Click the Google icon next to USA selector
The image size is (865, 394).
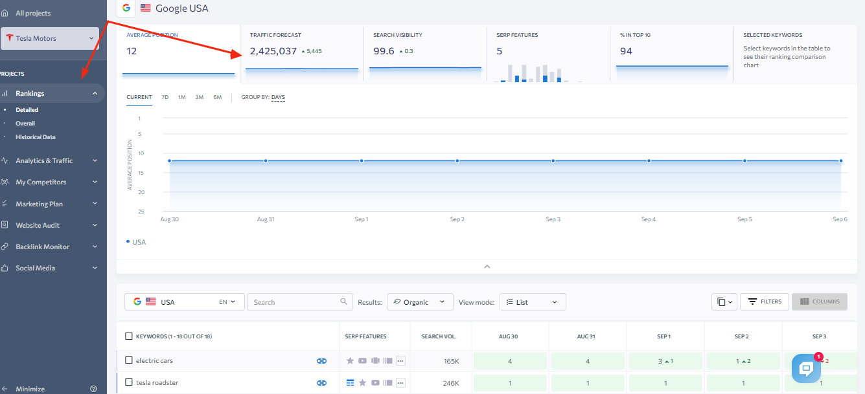[x=137, y=301]
